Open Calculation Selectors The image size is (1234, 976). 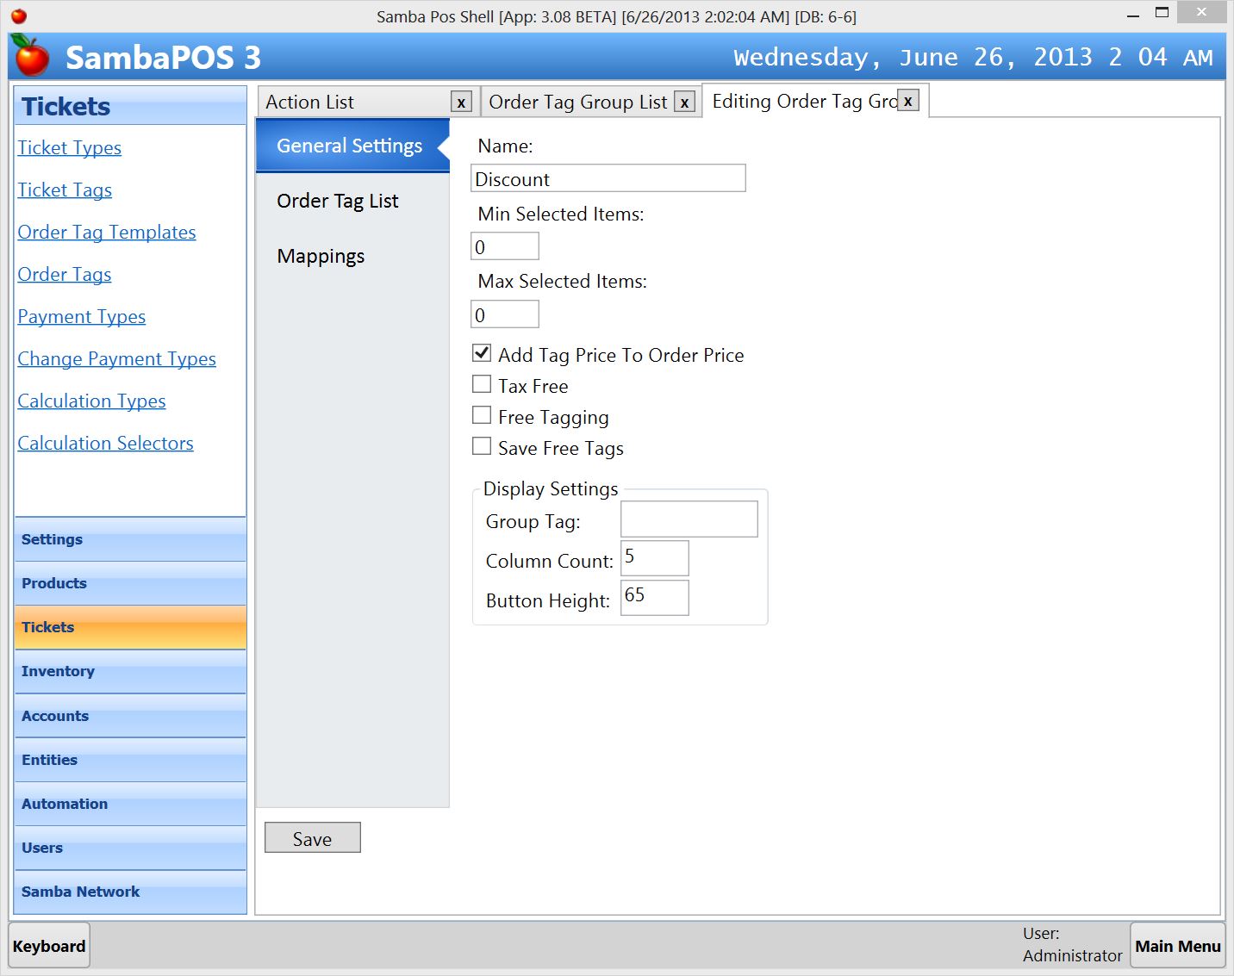click(x=105, y=443)
